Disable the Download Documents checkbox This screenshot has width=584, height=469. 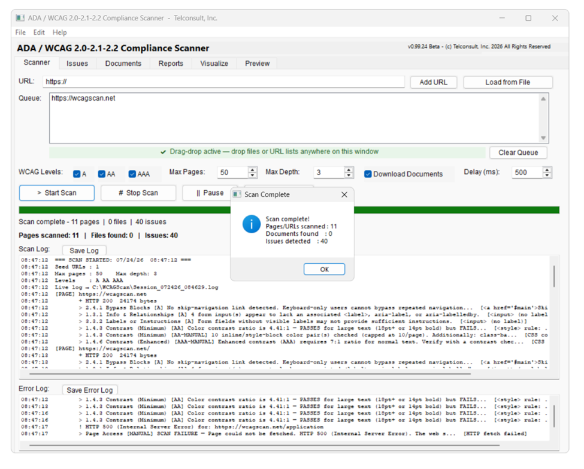tap(368, 174)
